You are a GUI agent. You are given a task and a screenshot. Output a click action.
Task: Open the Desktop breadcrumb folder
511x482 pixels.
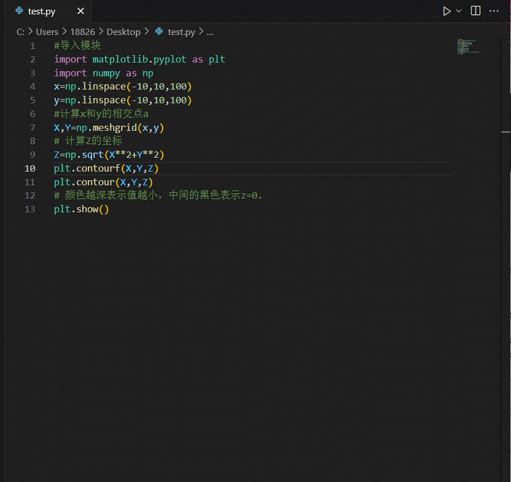(123, 32)
